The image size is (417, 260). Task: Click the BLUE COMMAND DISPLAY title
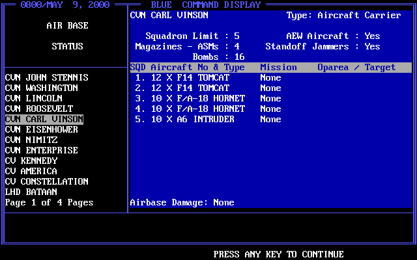pos(206,5)
